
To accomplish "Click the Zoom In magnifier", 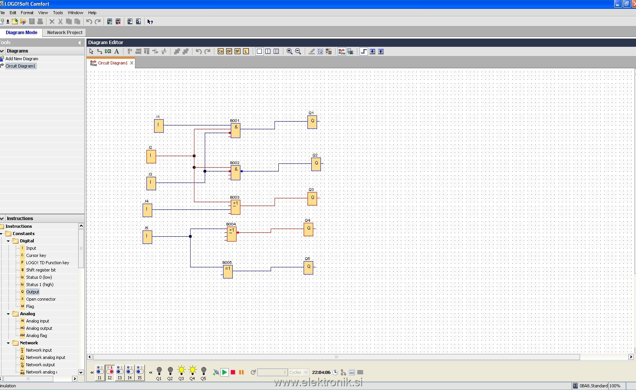I will [289, 51].
